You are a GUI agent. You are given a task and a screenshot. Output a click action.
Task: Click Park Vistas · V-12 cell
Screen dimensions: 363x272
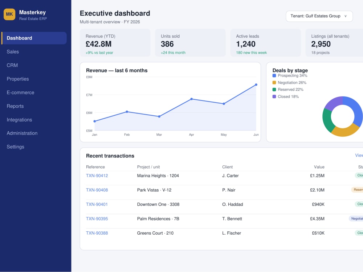(154, 190)
